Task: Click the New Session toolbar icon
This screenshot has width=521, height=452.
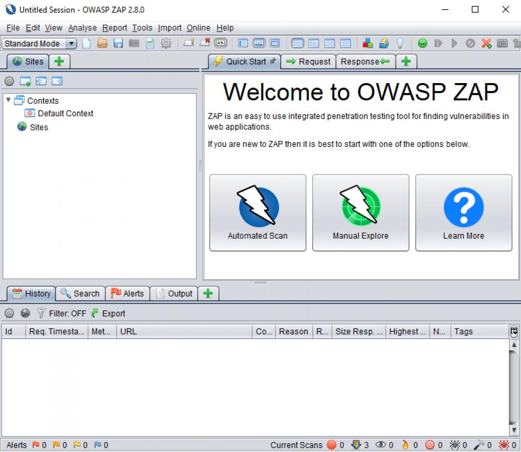Action: [86, 44]
